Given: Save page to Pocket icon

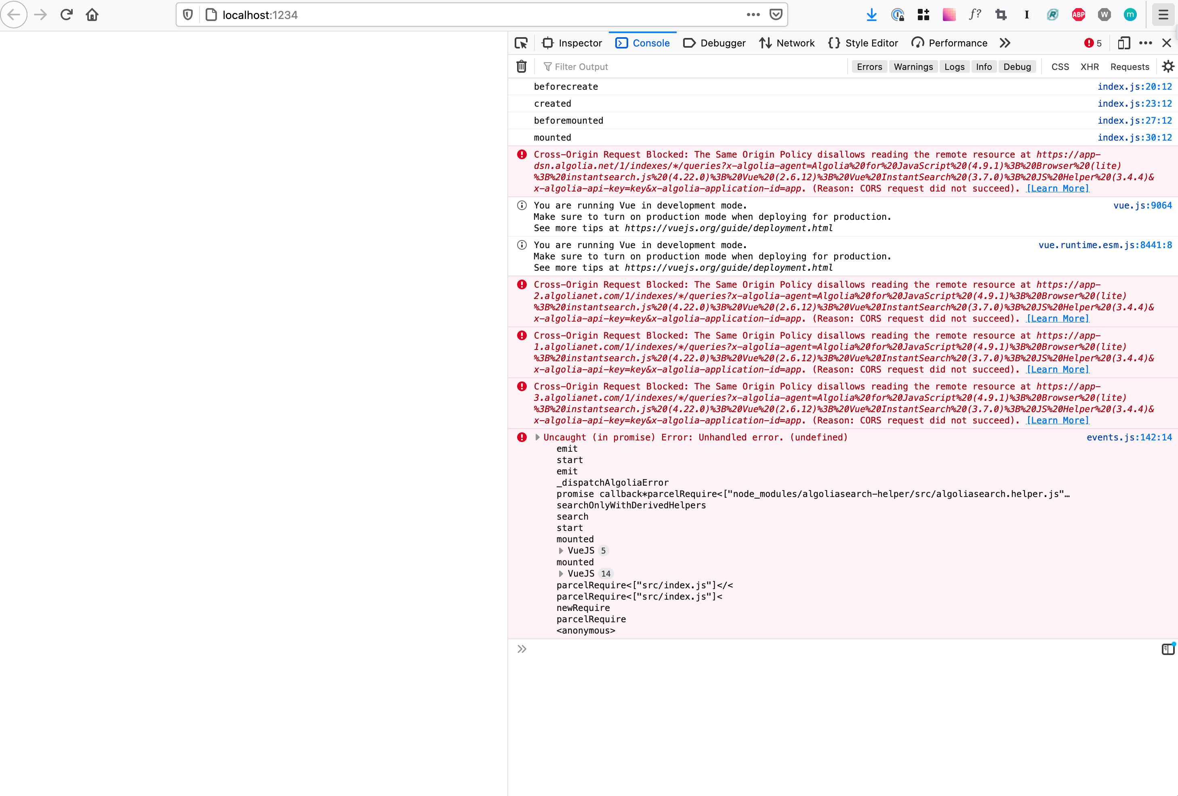Looking at the screenshot, I should point(776,15).
